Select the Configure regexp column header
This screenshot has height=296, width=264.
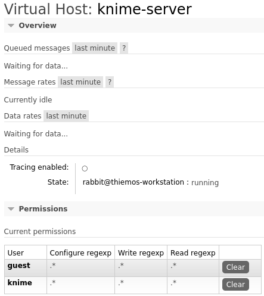[80, 253]
